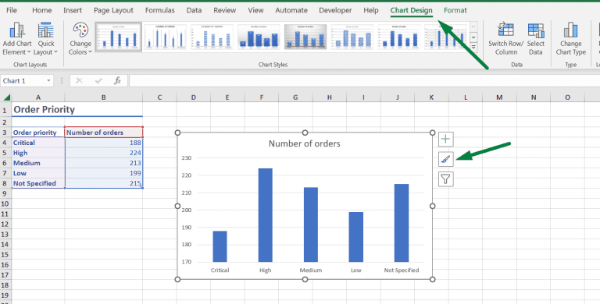This screenshot has height=304, width=600.
Task: Switch to the View tab
Action: (x=255, y=10)
